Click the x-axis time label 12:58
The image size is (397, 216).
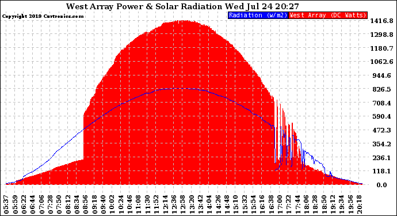click(182, 204)
